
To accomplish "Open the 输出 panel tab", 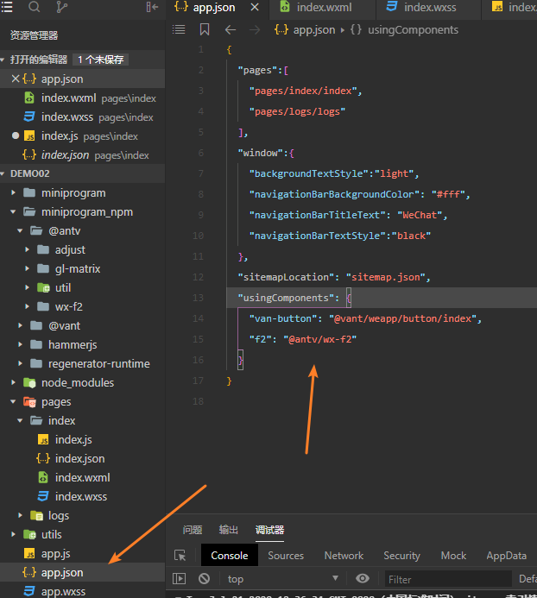I will coord(229,530).
